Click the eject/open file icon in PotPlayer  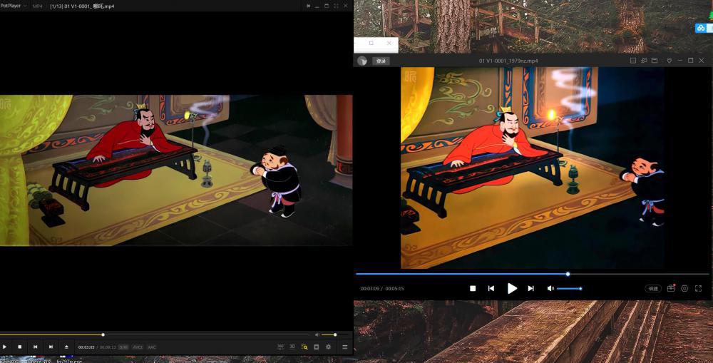point(66,347)
